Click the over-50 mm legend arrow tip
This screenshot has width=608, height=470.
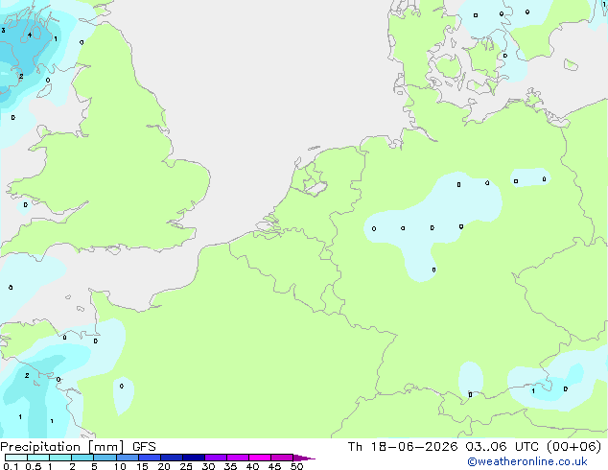coord(304,458)
